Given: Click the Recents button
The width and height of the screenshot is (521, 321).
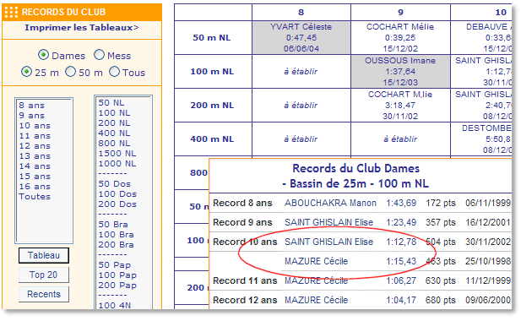Looking at the screenshot, I should [x=44, y=294].
